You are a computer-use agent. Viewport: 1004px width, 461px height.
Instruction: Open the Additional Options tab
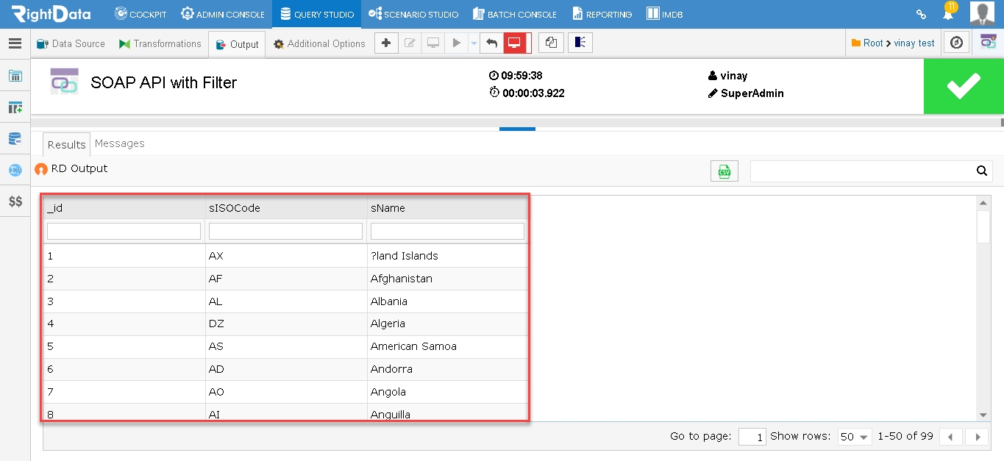click(x=319, y=43)
